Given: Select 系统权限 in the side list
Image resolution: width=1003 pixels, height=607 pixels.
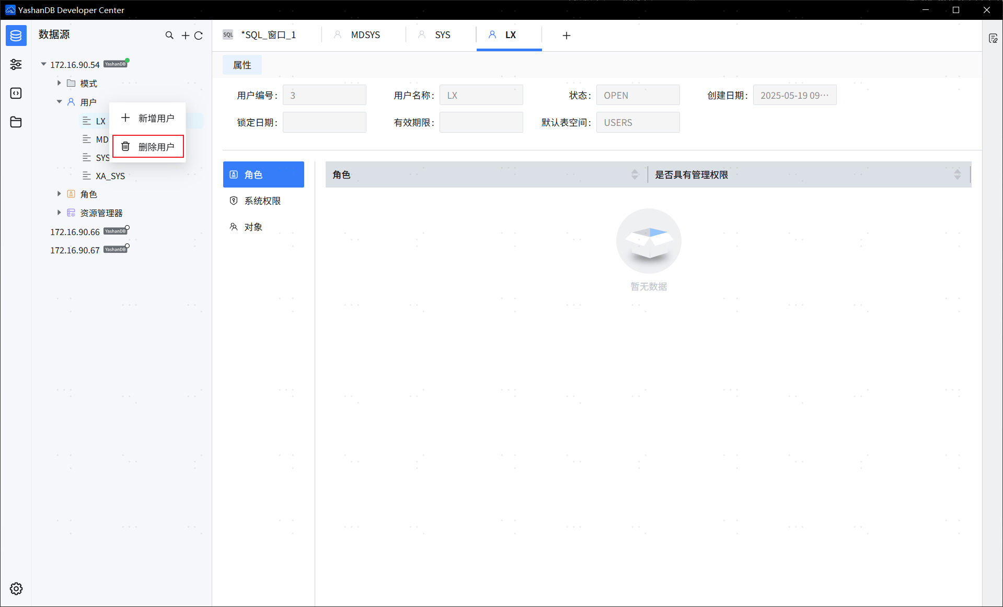Looking at the screenshot, I should [x=262, y=201].
